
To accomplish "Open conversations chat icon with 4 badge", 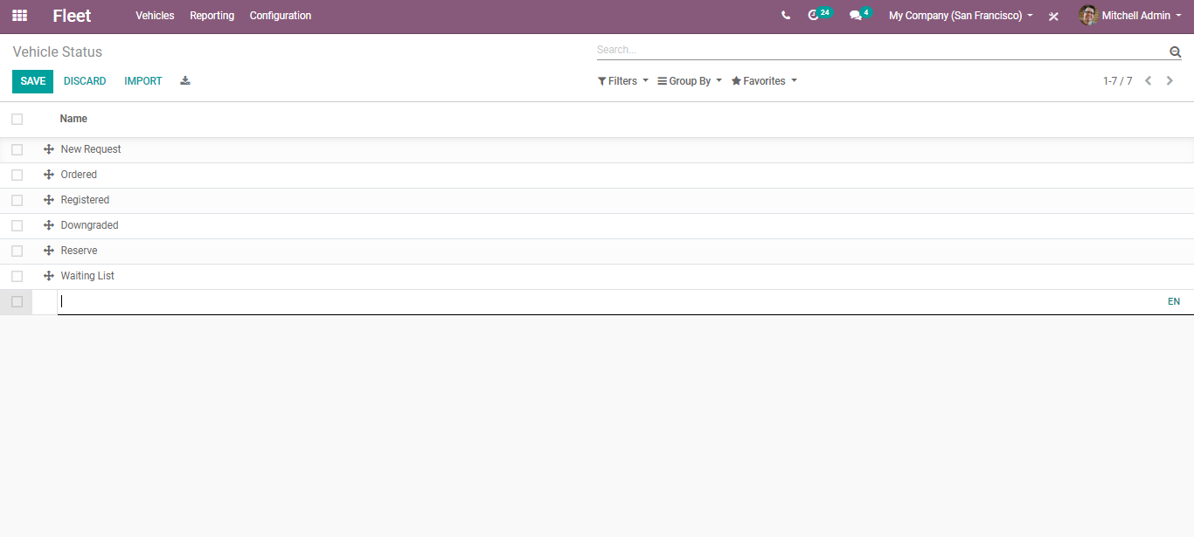I will pos(860,15).
